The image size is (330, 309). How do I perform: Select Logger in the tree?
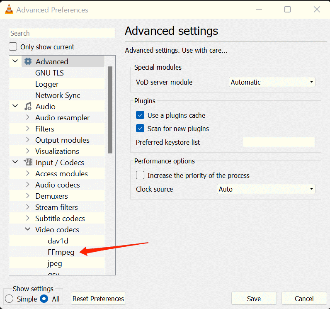point(47,84)
